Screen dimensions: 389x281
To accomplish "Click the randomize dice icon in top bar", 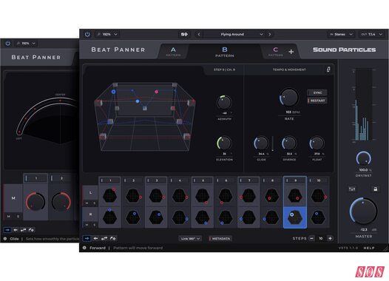I will [184, 34].
